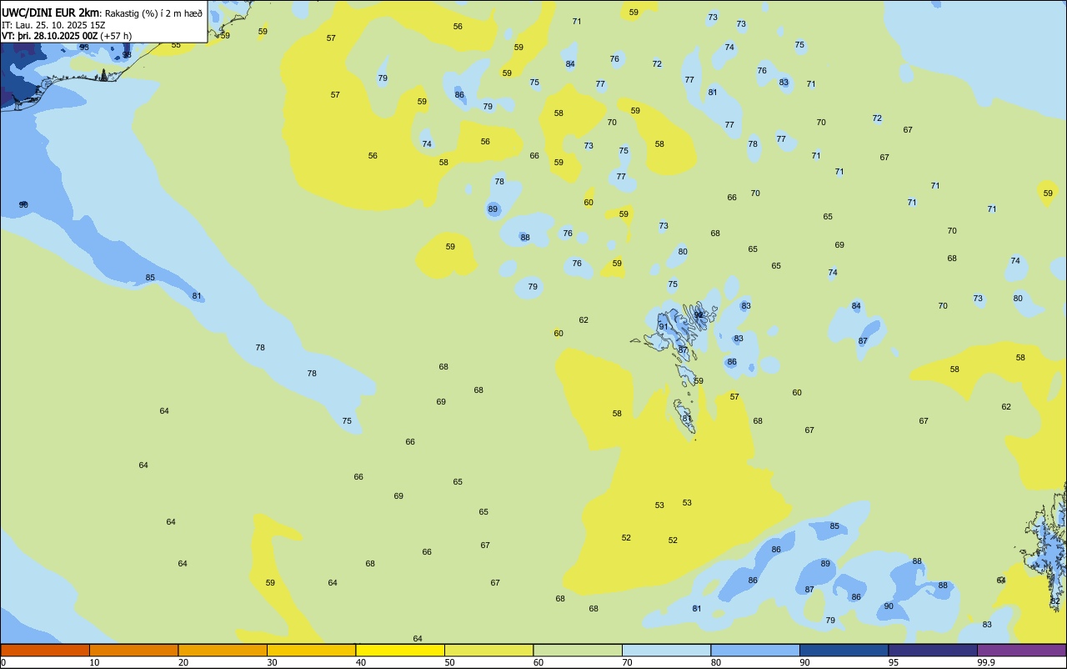Click the '50' tick label on the legend scale
Screen dimensions: 1067x669
449,662
